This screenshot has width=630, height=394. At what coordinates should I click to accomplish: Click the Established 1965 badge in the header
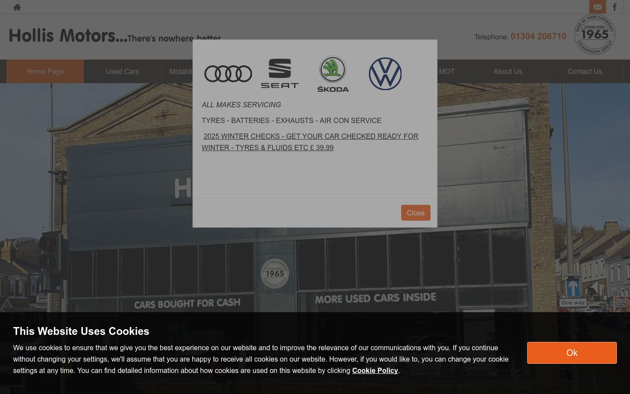(595, 35)
